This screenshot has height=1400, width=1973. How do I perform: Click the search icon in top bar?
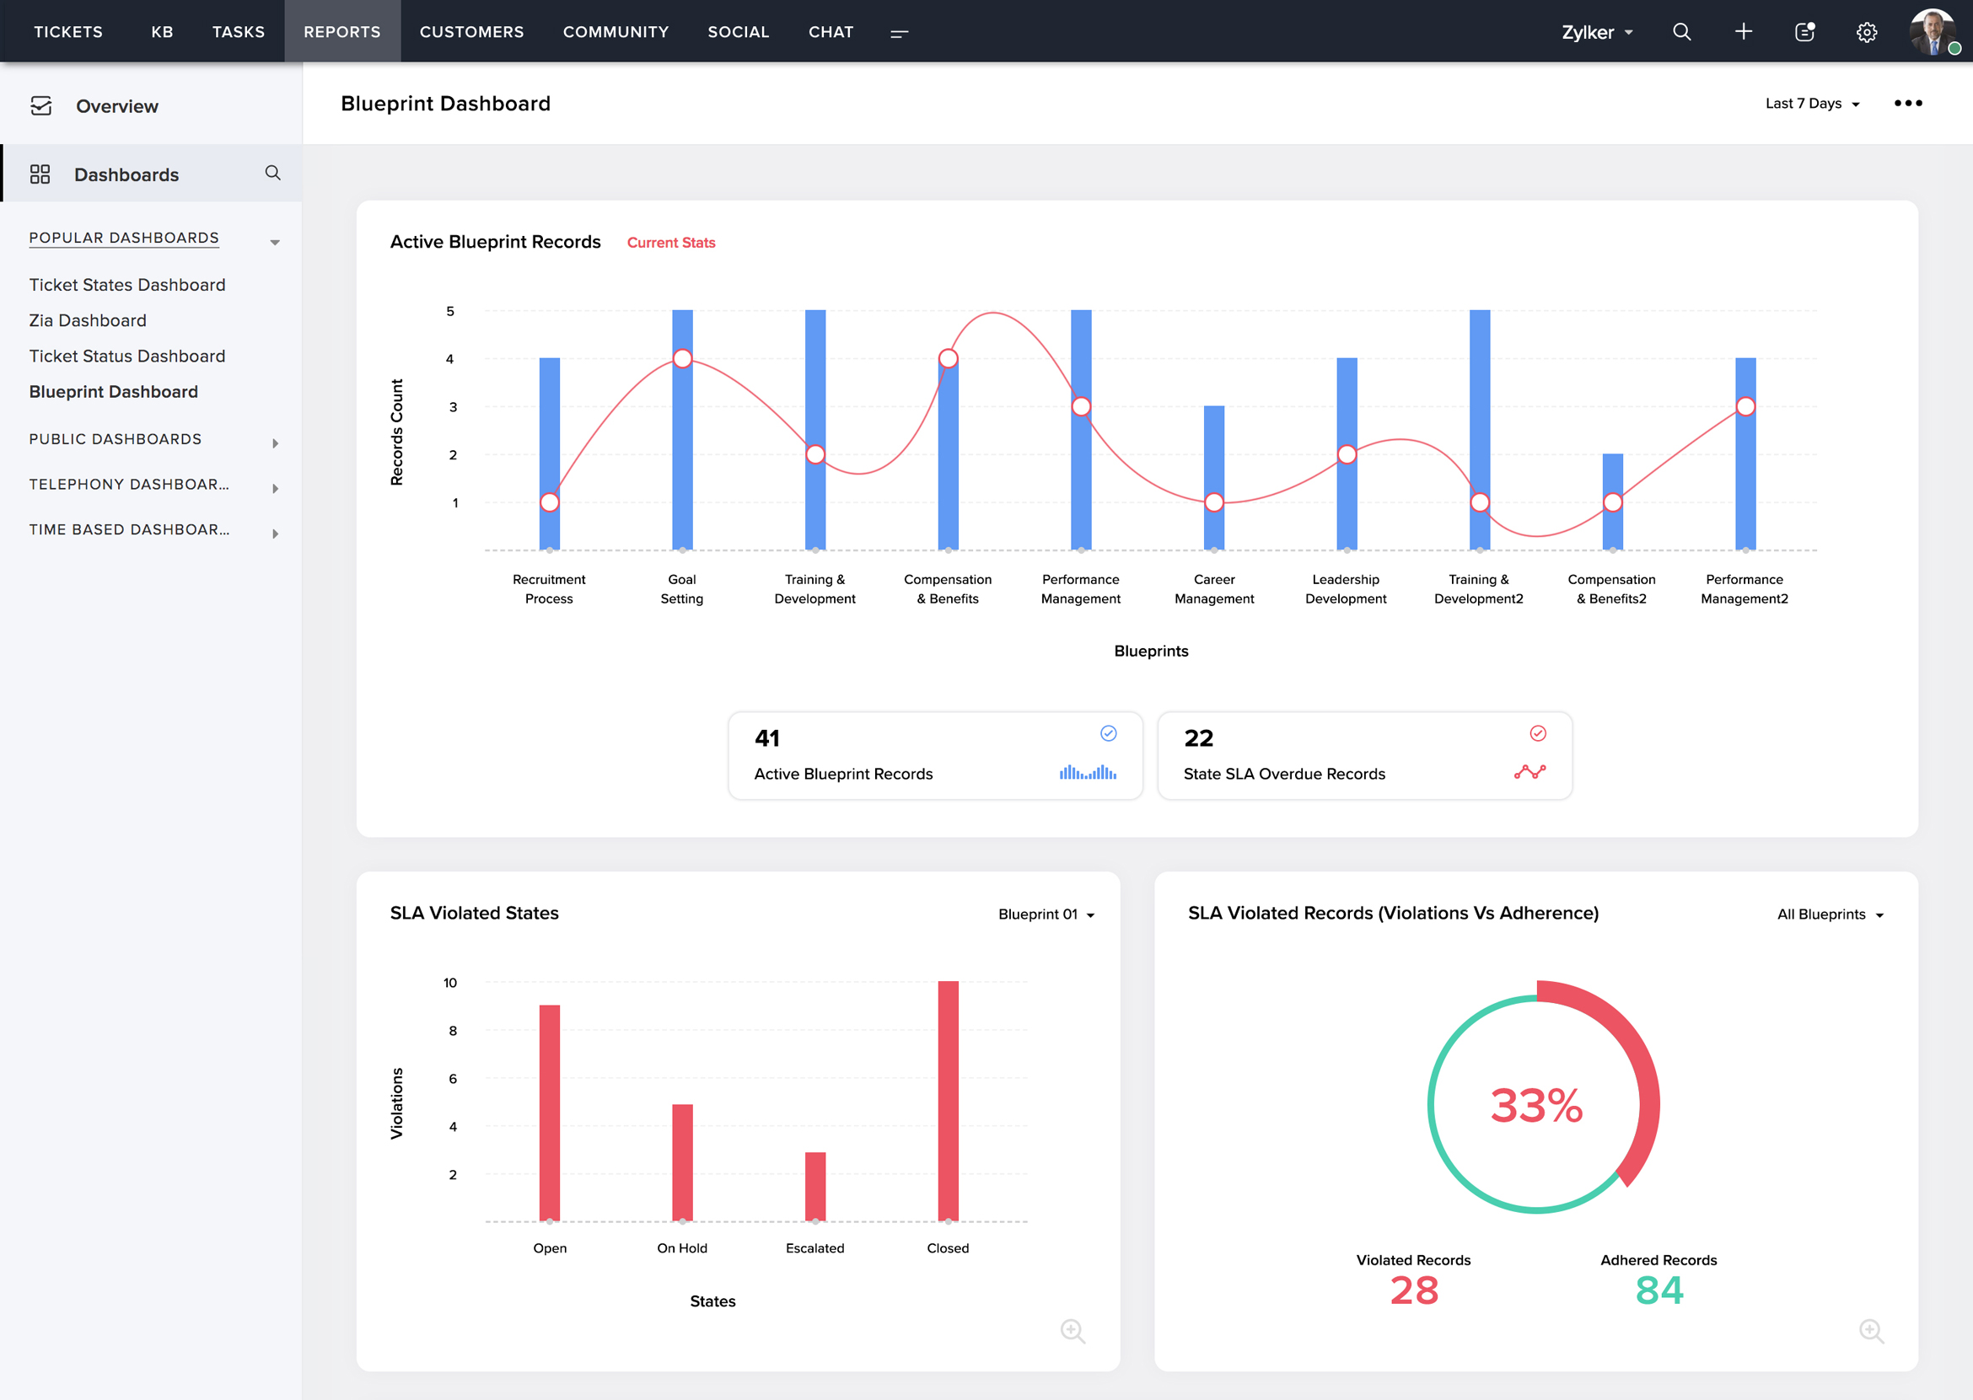1680,32
